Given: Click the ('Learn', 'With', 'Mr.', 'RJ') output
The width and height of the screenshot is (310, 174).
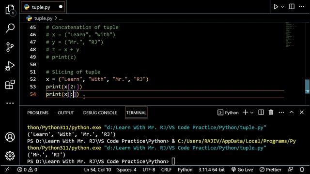Looking at the screenshot, I should pyautogui.click(x=71, y=134).
